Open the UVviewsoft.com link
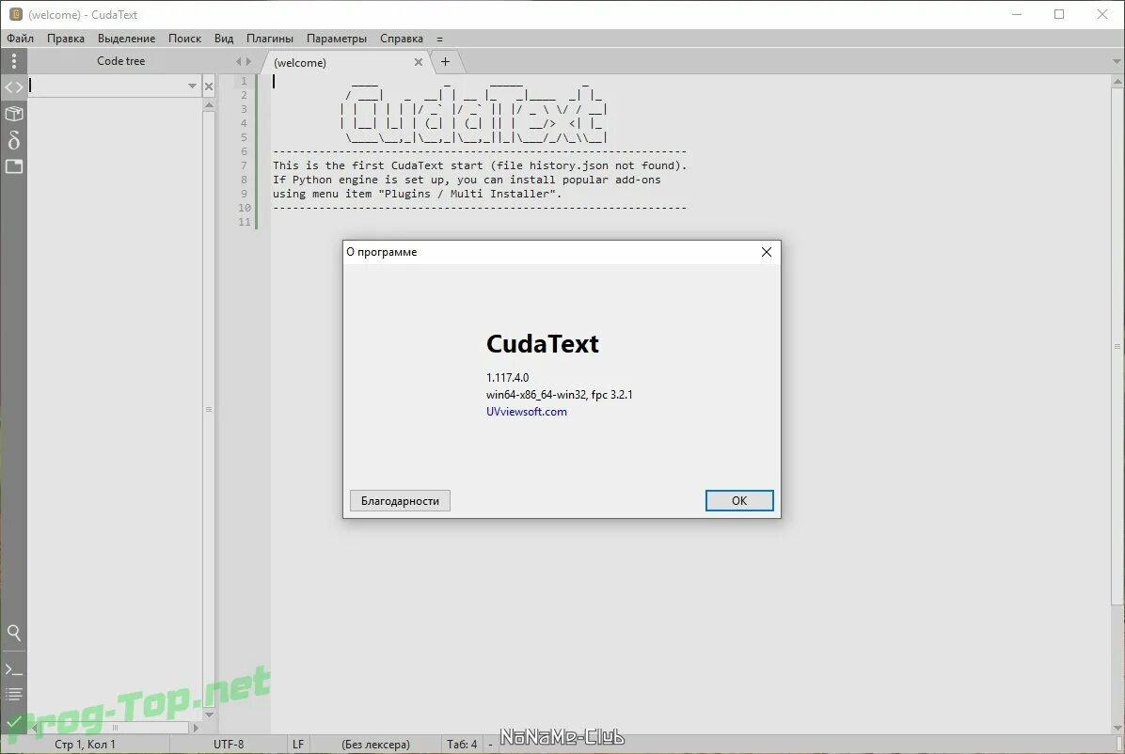Viewport: 1125px width, 754px height. (x=526, y=412)
